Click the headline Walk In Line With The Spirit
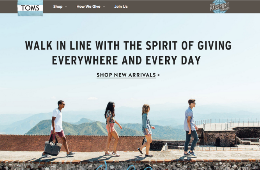 128,45
